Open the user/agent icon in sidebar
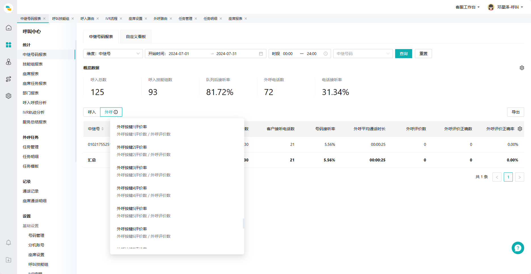The image size is (531, 274). coord(9,62)
